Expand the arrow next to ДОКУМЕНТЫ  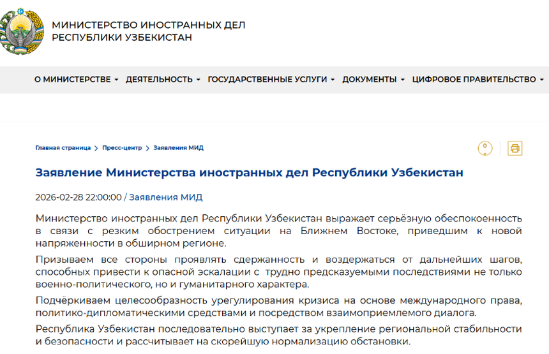[403, 80]
